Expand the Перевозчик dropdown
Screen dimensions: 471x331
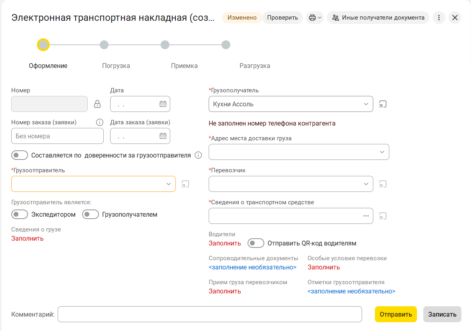click(x=366, y=184)
